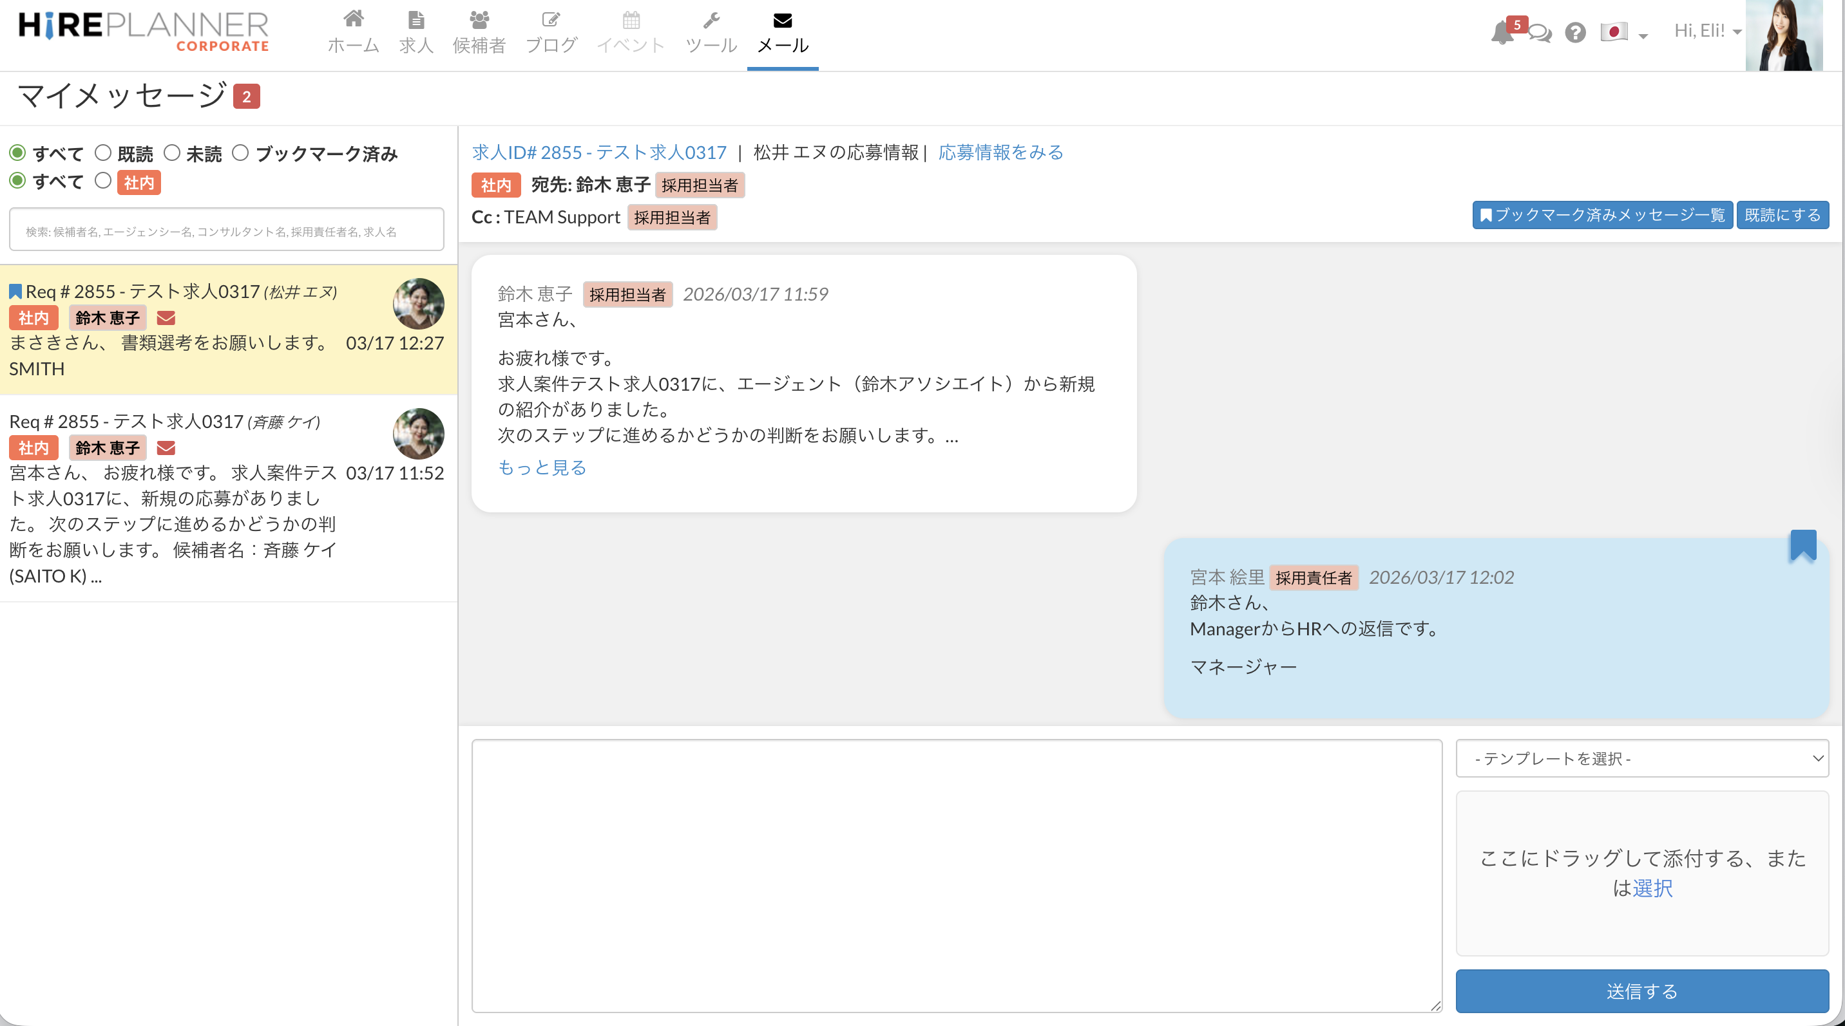Viewport: 1845px width, 1026px height.
Task: Select the 社内 radio filter
Action: [103, 181]
